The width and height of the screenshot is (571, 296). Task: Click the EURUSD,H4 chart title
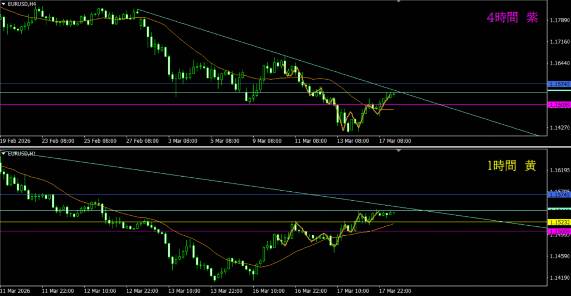point(22,4)
